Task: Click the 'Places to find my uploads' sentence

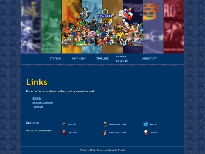Action: point(60,92)
